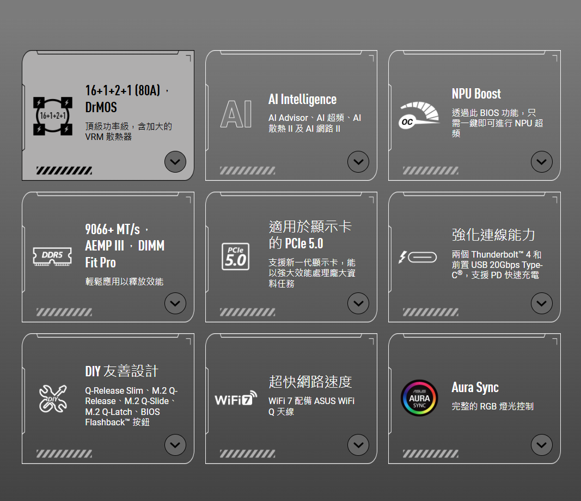
Task: Expand the NPU Boost card chevron
Action: click(x=541, y=162)
